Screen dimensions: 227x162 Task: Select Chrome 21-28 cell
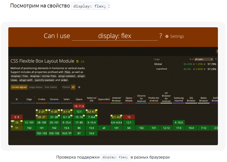click(54, 117)
